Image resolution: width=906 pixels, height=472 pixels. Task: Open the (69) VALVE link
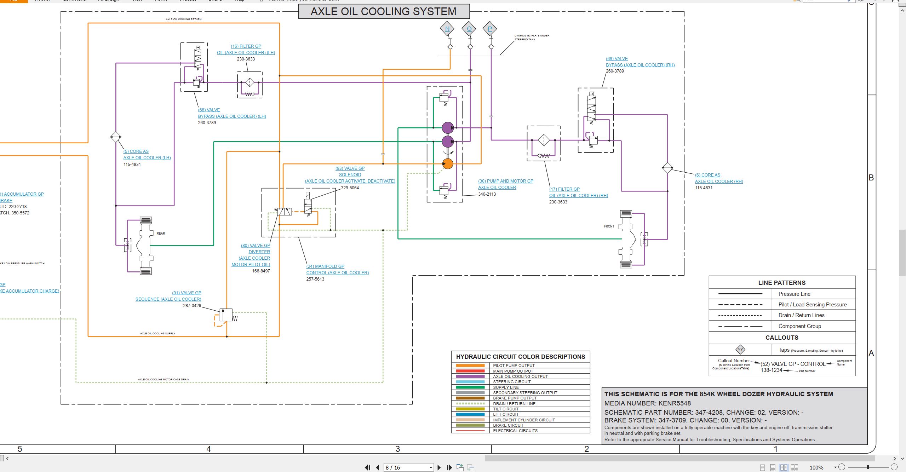coord(617,58)
